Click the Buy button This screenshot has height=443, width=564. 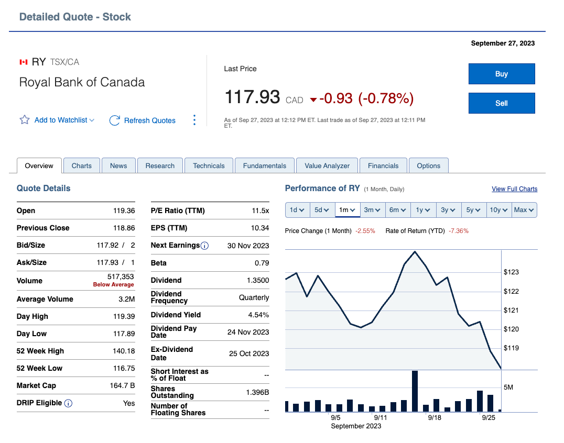tap(502, 74)
